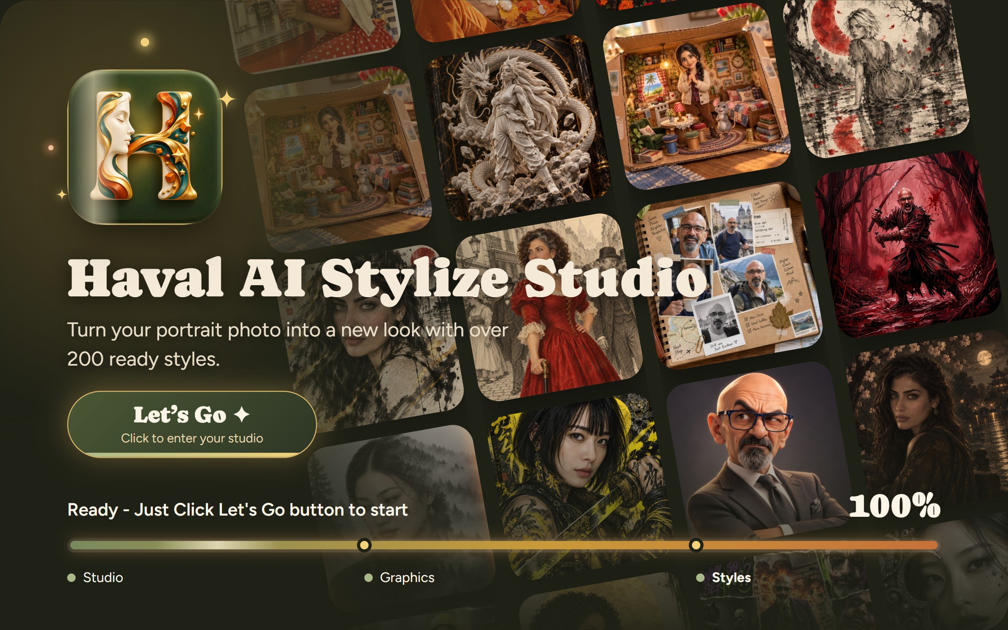The image size is (1008, 630).
Task: Click the green dot beside Studio
Action: click(x=72, y=578)
